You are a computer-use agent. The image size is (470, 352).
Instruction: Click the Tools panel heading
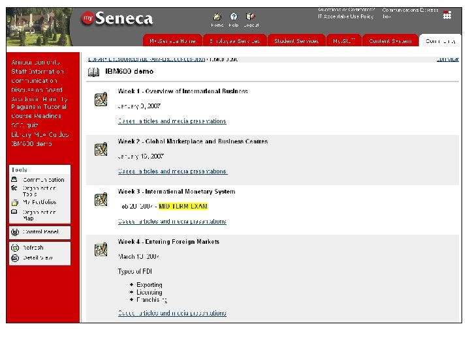click(20, 169)
